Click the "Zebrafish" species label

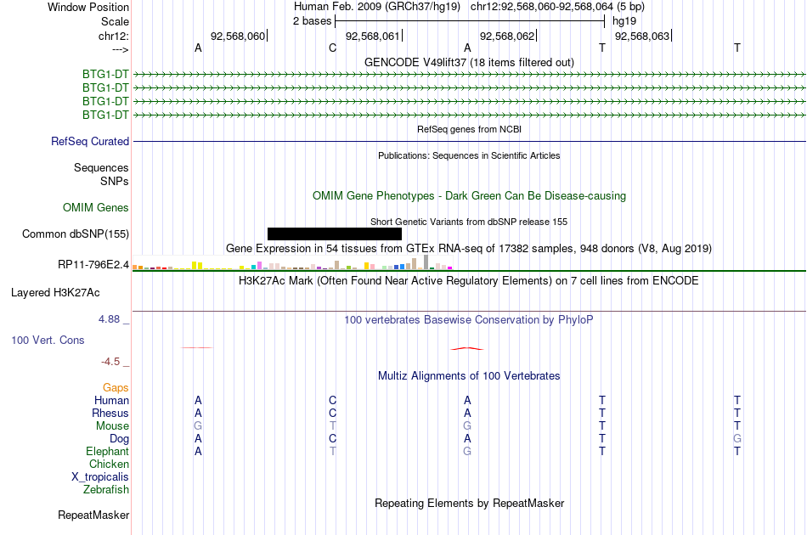click(x=106, y=489)
